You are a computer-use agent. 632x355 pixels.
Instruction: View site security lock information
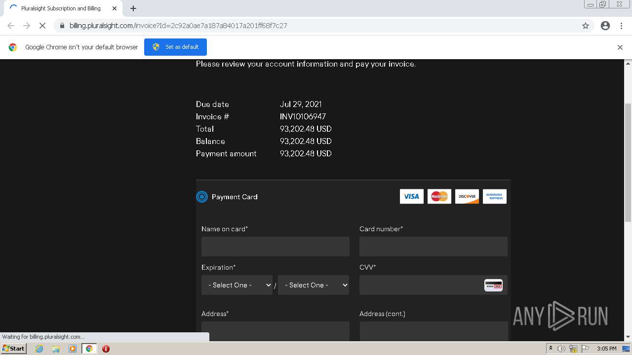(62, 26)
